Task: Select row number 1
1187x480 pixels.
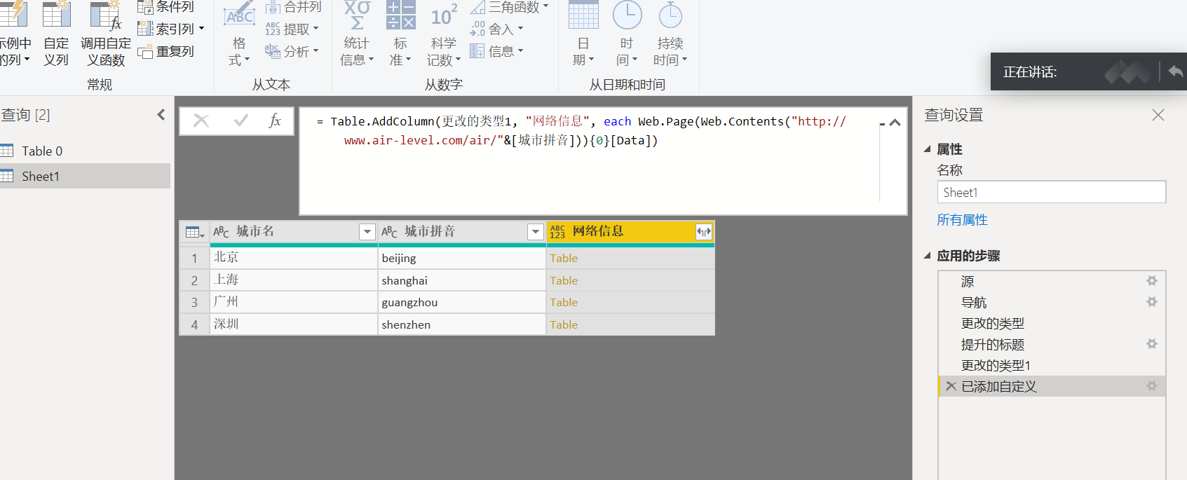Action: click(194, 258)
